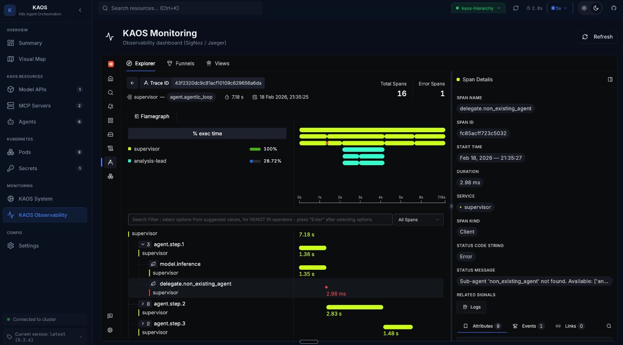Switch to the Funnels tab
The image size is (623, 345).
pyautogui.click(x=181, y=63)
